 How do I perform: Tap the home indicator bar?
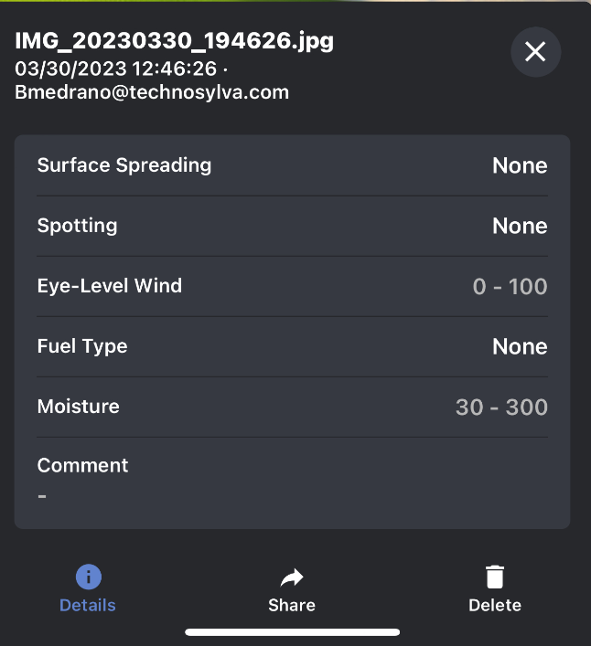(293, 631)
